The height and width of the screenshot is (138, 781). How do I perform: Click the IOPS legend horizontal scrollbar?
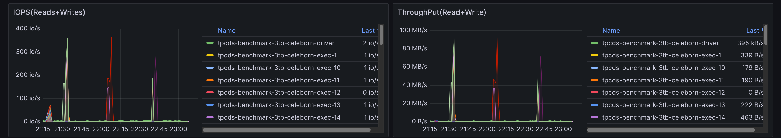click(x=286, y=130)
